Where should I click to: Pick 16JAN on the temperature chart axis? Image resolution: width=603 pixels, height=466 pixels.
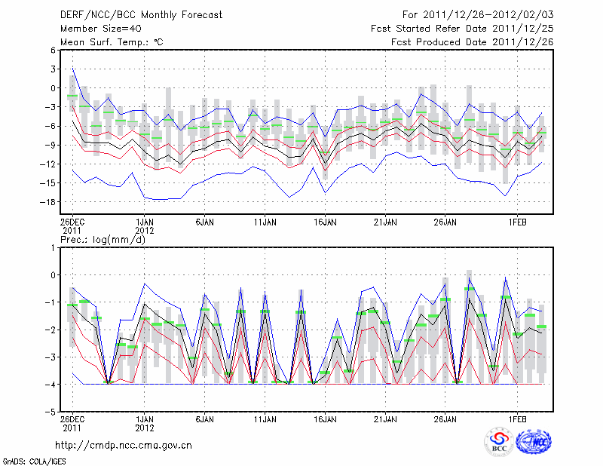325,223
